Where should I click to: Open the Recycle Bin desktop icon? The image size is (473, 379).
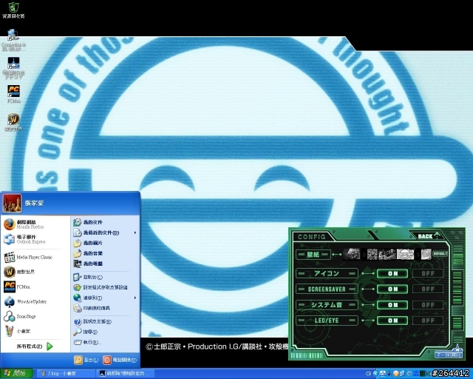coord(13,10)
